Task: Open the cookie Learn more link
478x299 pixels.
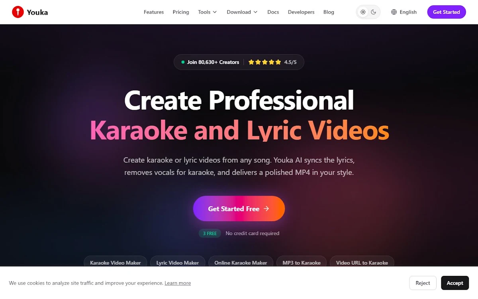Action: coord(178,283)
